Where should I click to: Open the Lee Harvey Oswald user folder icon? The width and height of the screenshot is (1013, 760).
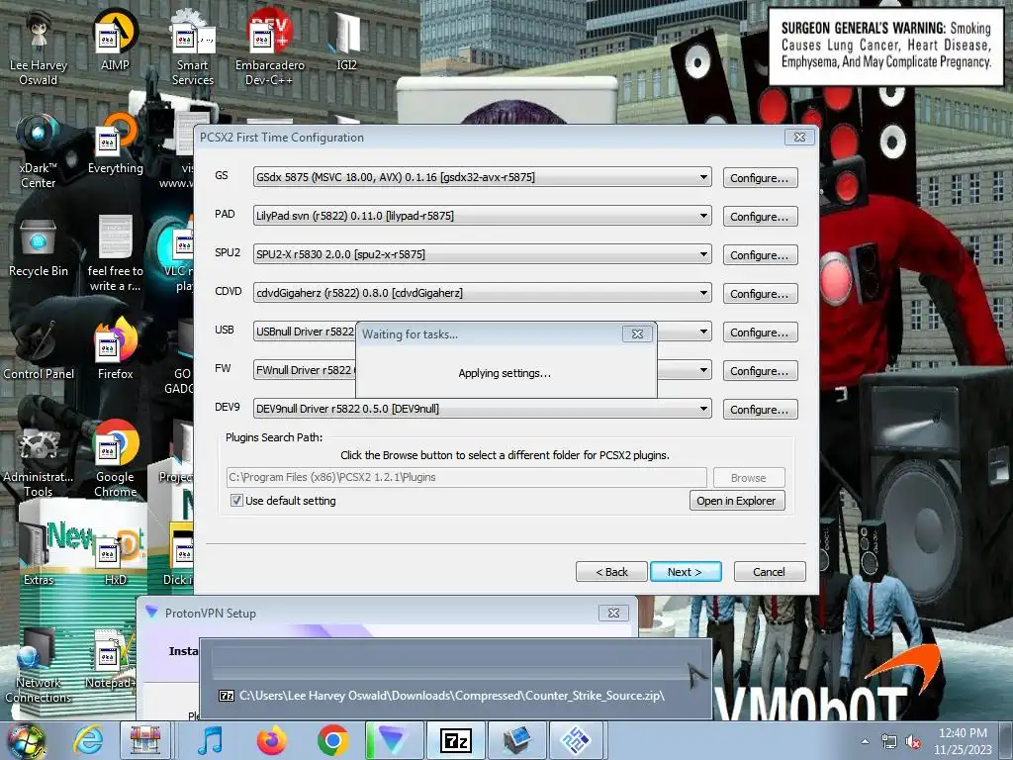pyautogui.click(x=39, y=47)
